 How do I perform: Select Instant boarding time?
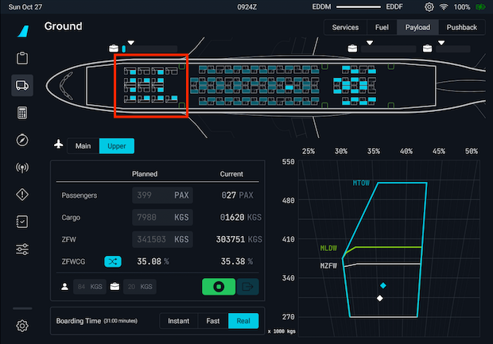point(177,321)
